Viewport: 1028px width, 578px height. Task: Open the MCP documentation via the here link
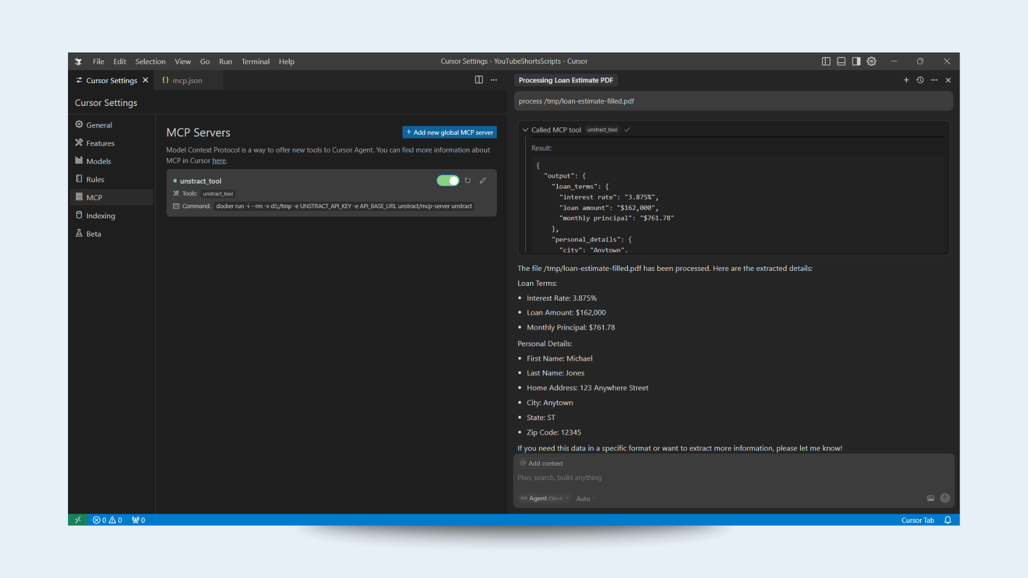click(x=219, y=161)
